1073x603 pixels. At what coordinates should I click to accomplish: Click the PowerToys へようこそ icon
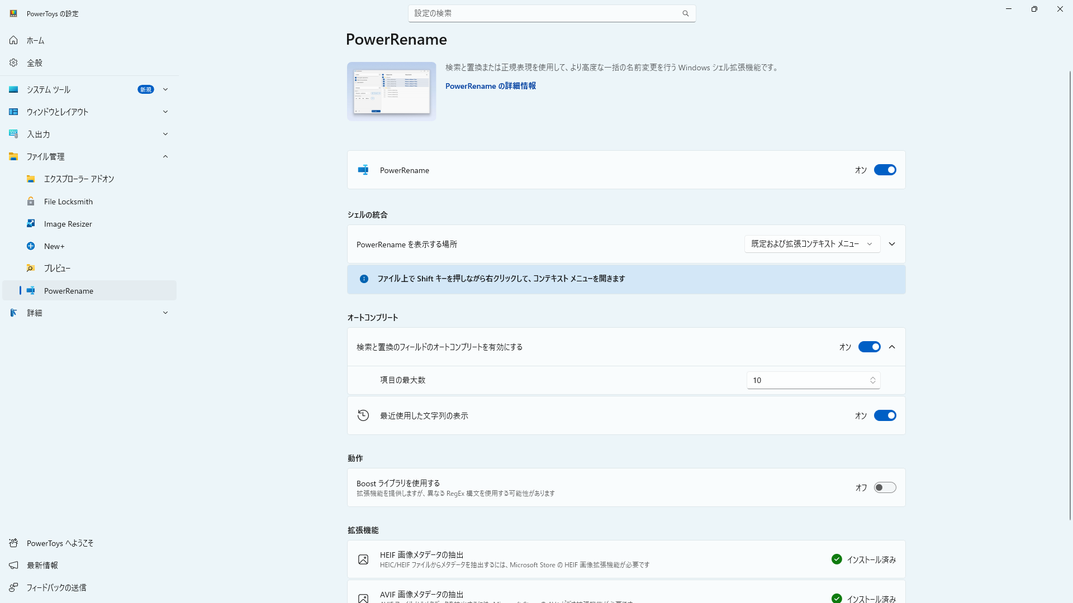[13, 543]
